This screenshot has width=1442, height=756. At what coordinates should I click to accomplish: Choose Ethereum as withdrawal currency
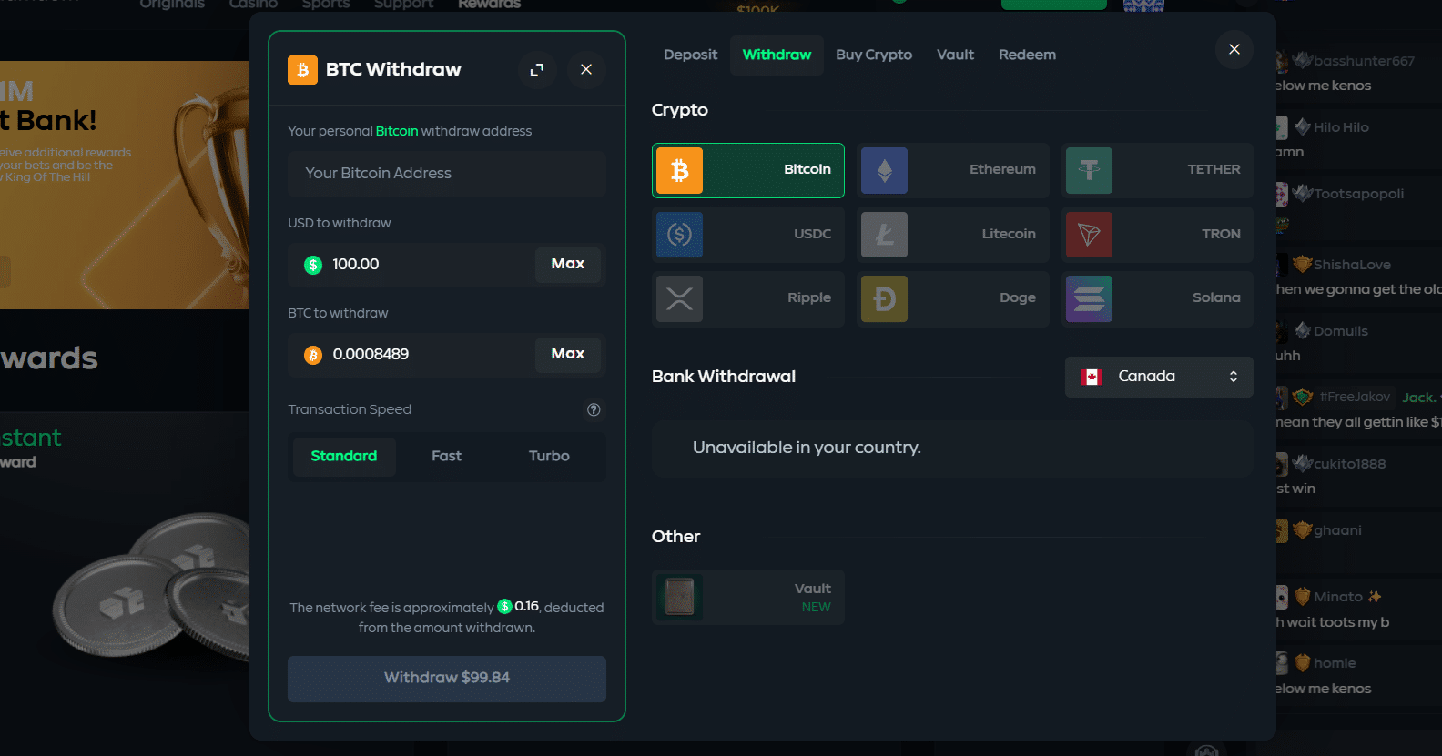[x=953, y=170]
